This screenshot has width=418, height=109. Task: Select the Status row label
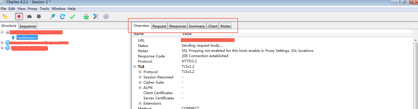[x=143, y=46]
